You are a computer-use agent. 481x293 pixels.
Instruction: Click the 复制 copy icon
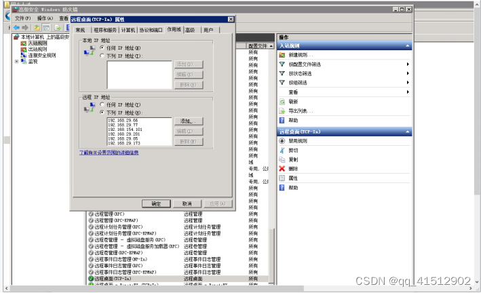[x=282, y=159]
